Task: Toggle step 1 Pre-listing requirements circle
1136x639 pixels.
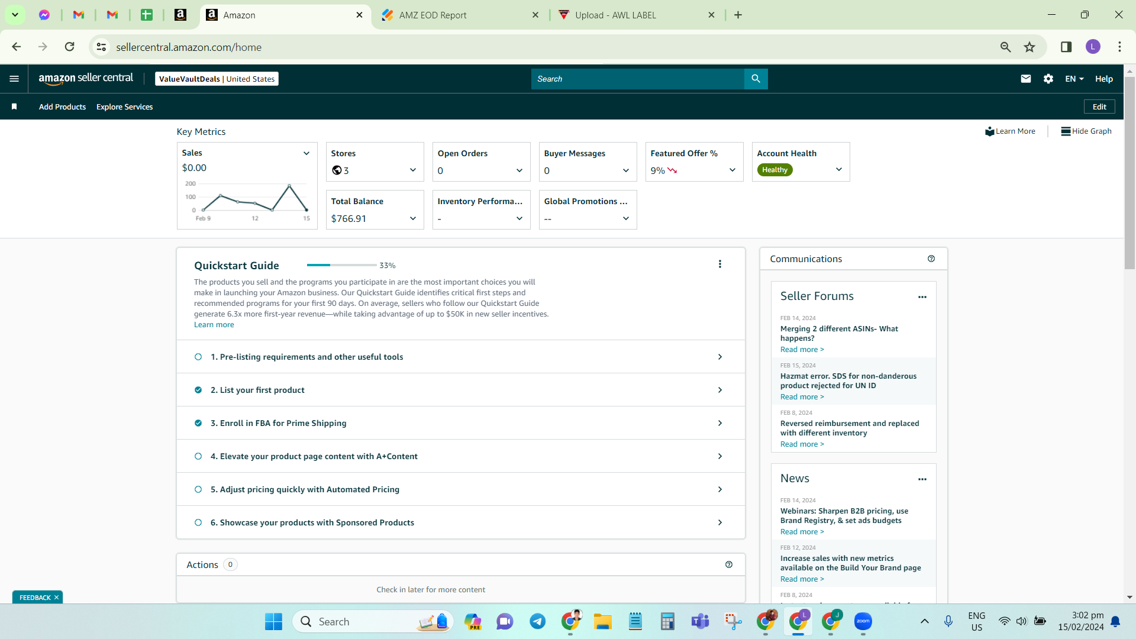Action: pos(198,357)
